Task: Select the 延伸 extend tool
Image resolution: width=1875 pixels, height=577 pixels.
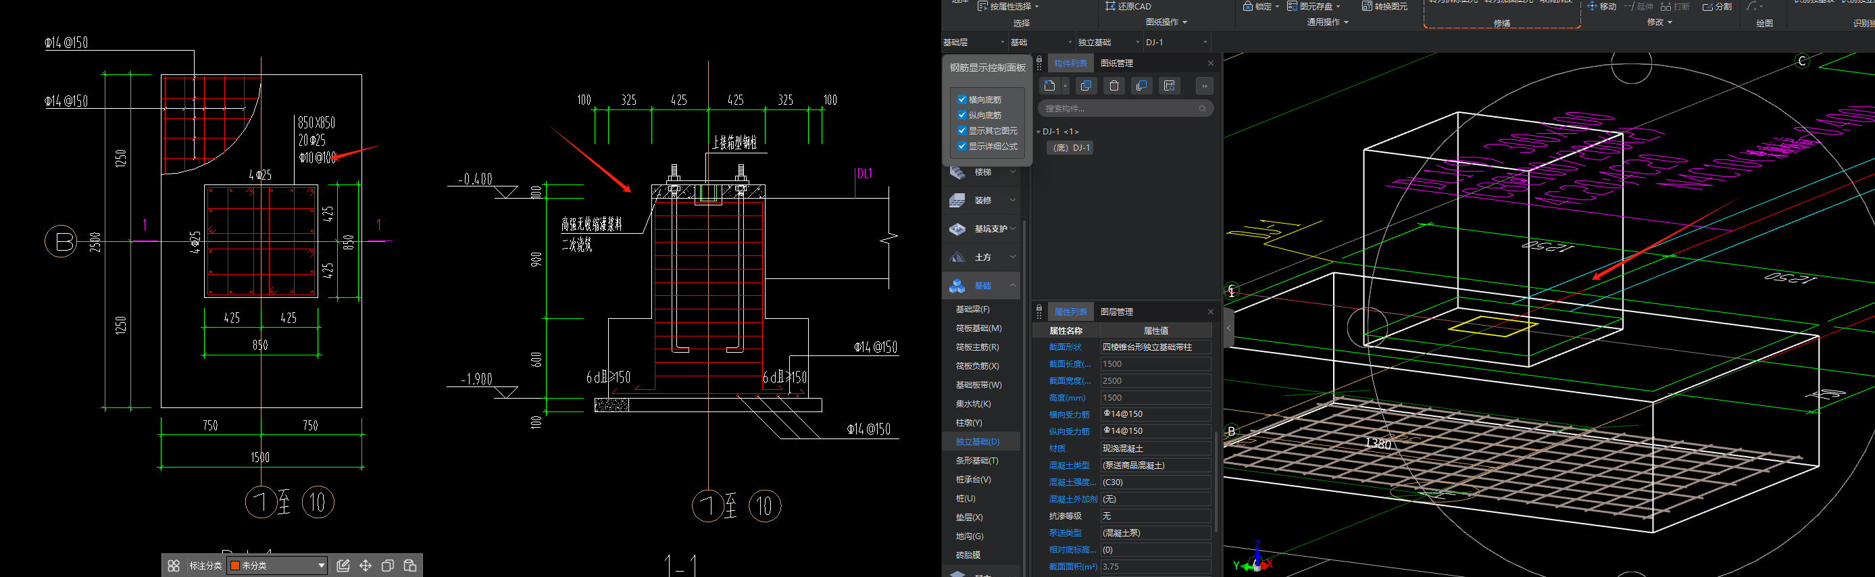Action: coord(1639,6)
